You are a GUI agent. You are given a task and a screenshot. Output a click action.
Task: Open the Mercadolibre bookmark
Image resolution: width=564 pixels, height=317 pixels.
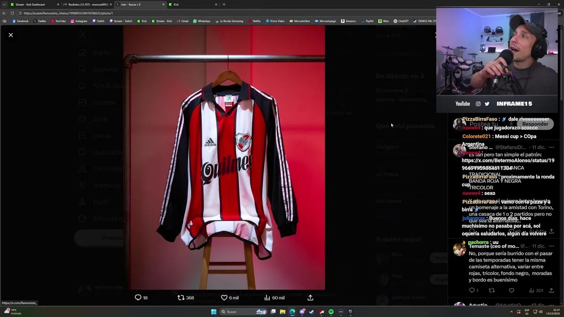tap(300, 21)
